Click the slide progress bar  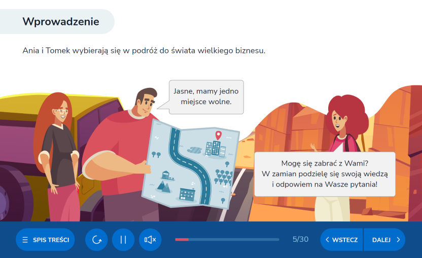227,239
